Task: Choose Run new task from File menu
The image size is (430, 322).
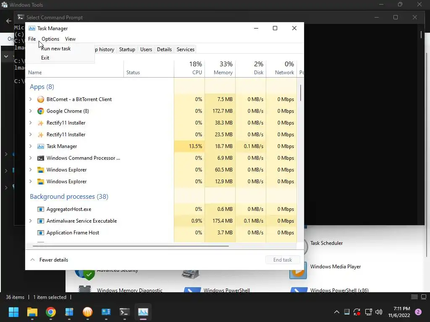Action: [x=60, y=49]
